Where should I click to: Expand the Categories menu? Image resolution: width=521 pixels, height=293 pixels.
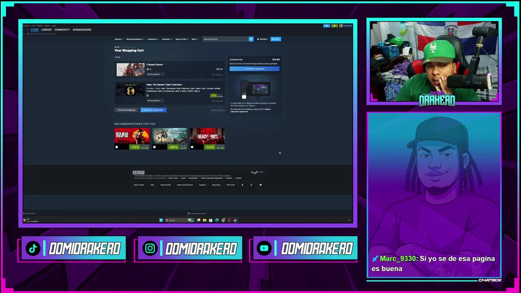(153, 39)
